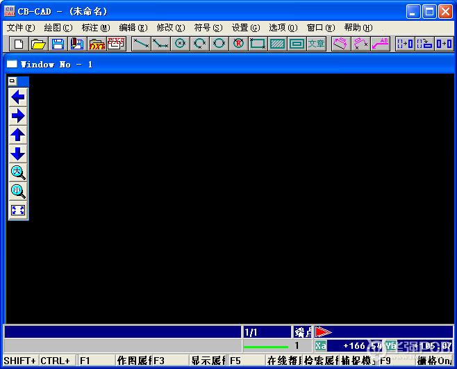This screenshot has width=457, height=369.
Task: Click the New file icon
Action: click(18, 44)
